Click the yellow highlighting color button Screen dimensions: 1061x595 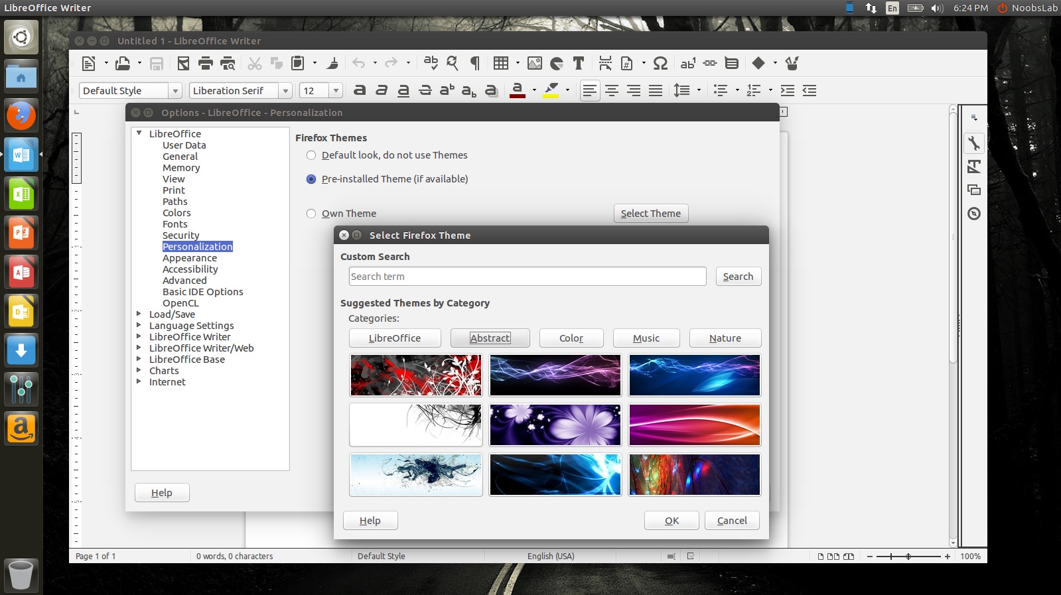point(551,91)
